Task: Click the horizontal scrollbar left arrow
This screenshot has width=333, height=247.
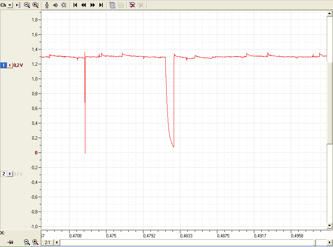Action: (57, 242)
